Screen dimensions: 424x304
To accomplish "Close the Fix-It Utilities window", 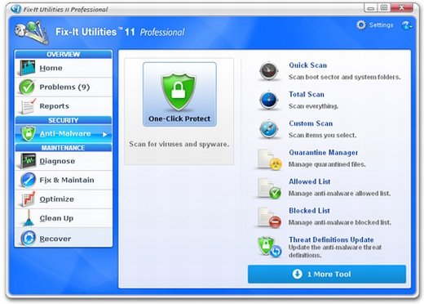I will coord(402,8).
